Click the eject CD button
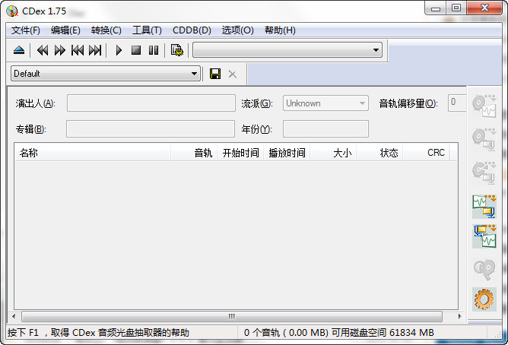 tap(19, 50)
